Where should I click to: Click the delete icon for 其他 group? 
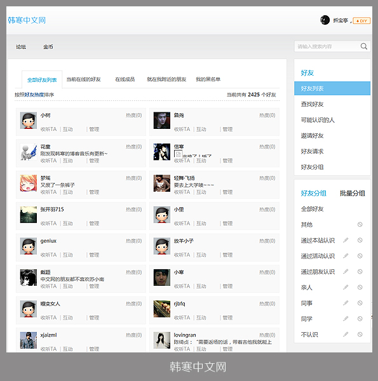pyautogui.click(x=360, y=225)
